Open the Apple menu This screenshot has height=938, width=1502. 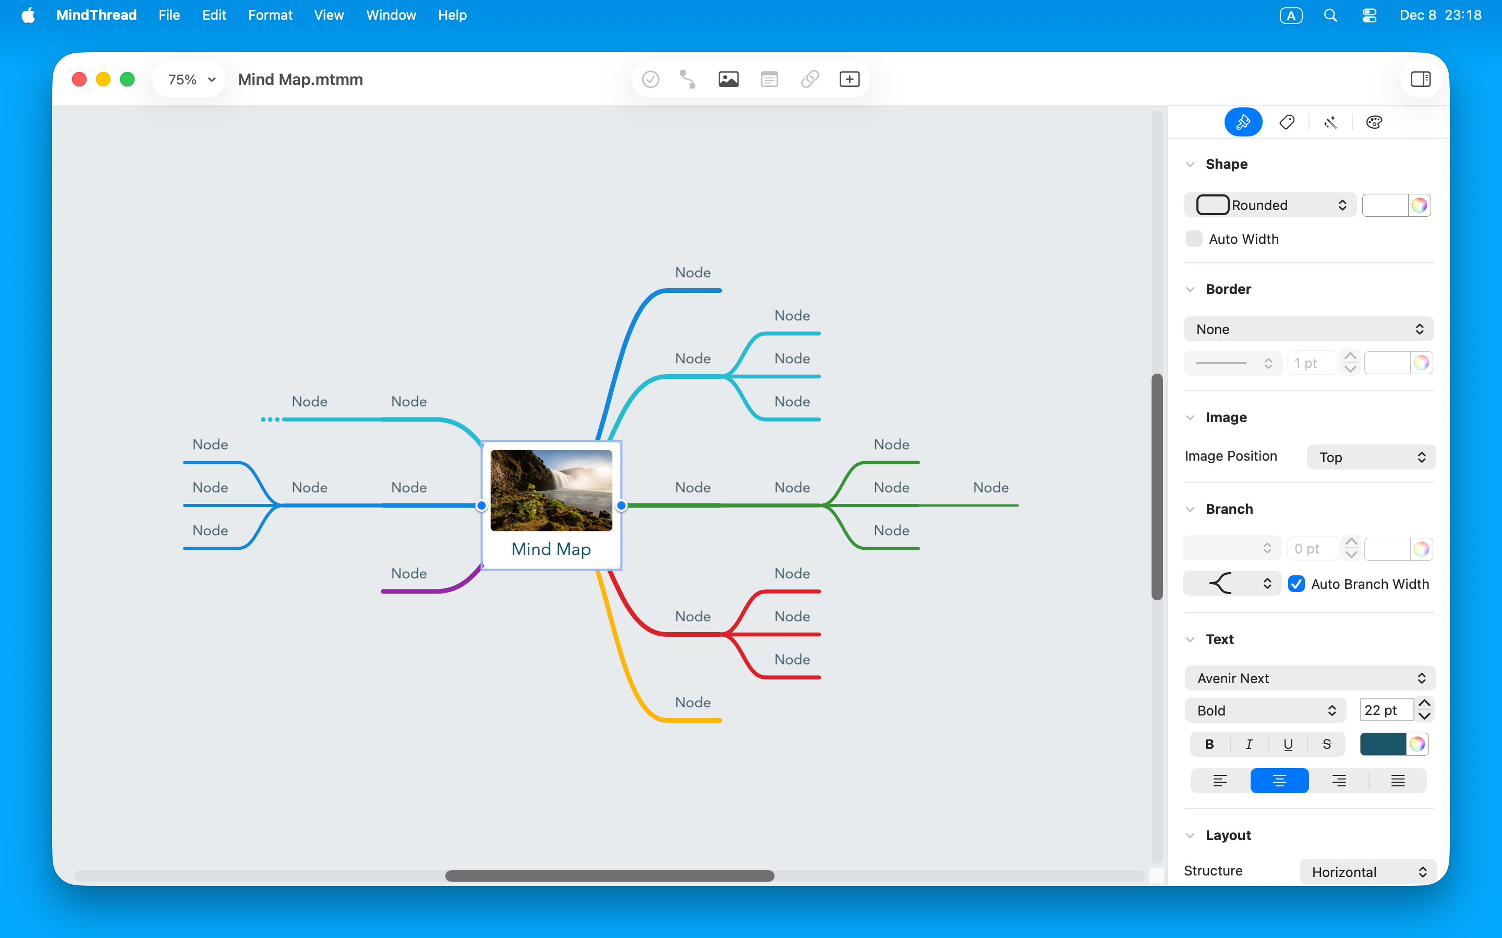pos(29,16)
